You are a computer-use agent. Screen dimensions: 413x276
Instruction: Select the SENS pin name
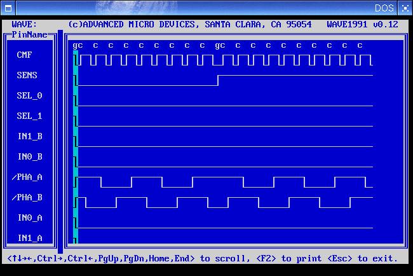[x=27, y=75]
